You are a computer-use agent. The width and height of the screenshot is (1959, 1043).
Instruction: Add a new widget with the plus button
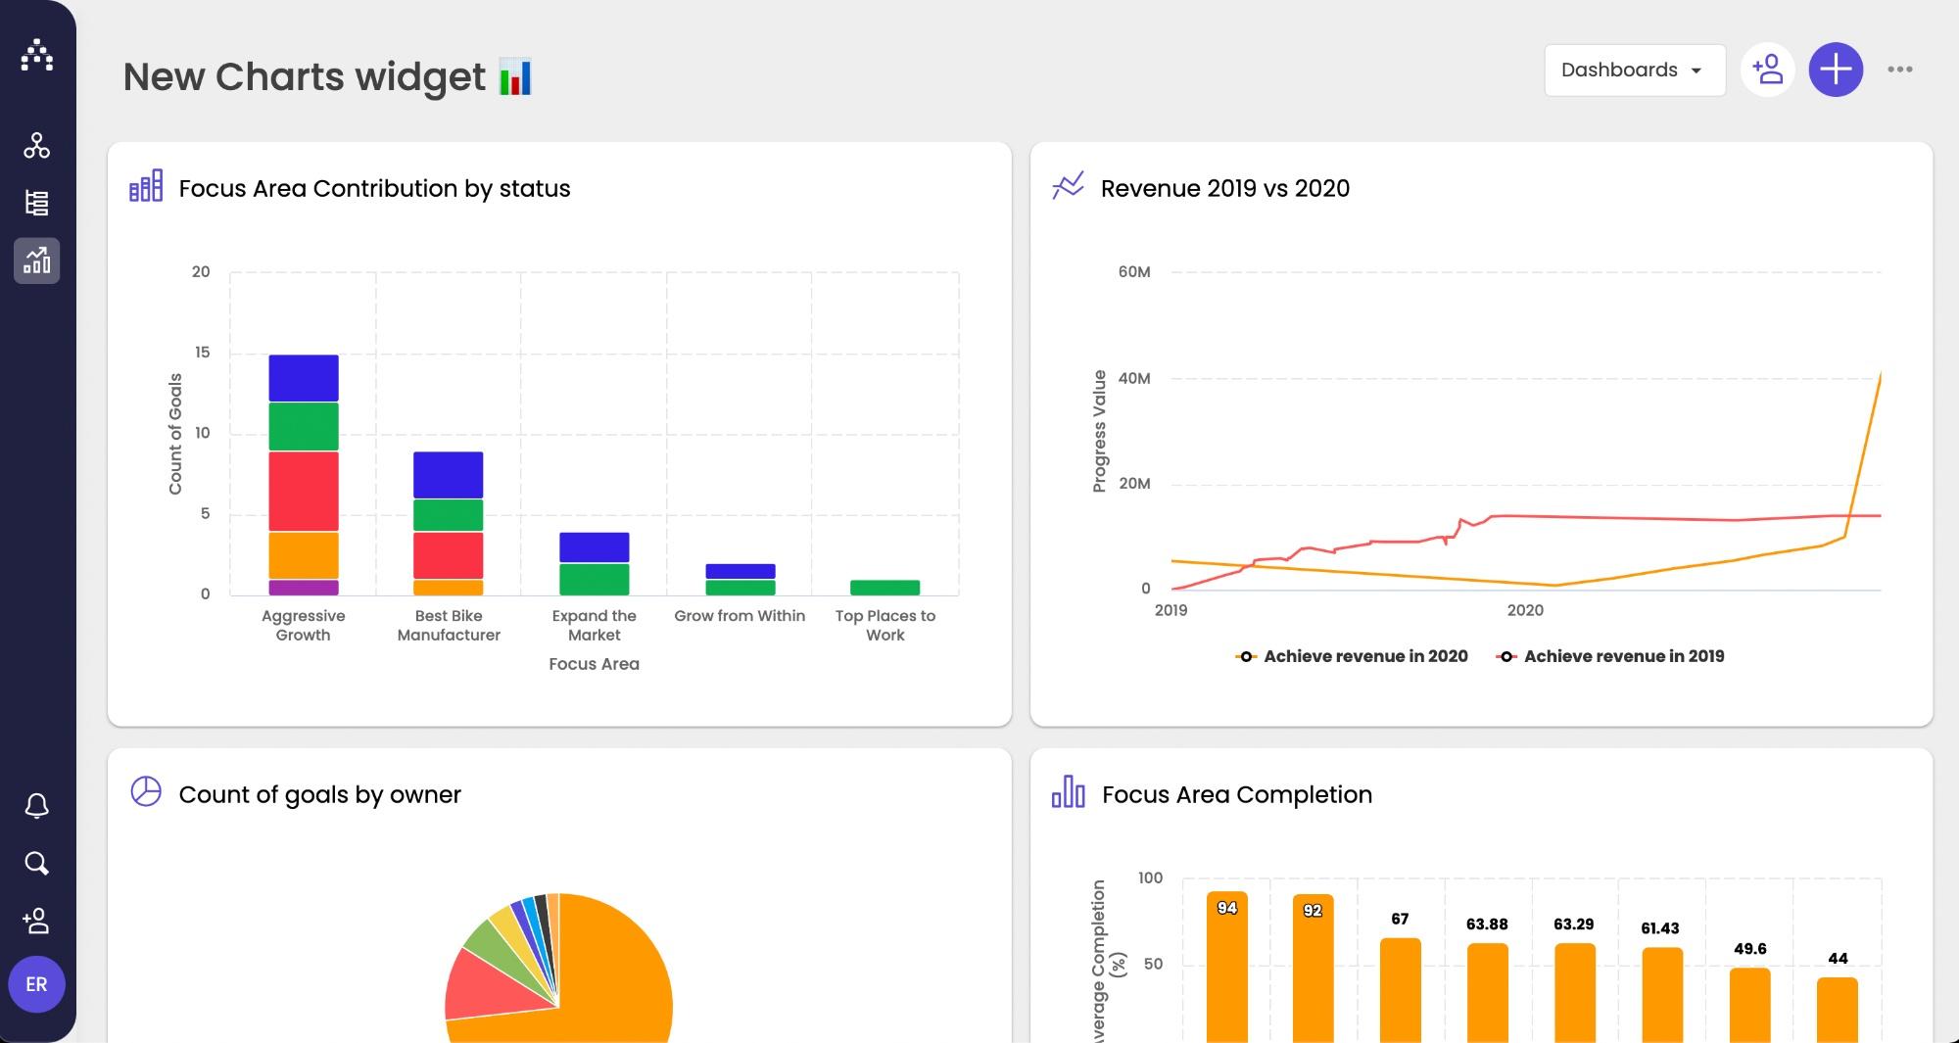[x=1835, y=70]
